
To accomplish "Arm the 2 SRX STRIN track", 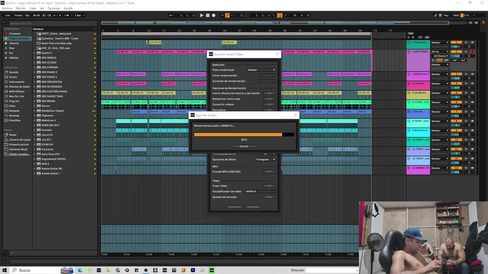I will coord(472,51).
